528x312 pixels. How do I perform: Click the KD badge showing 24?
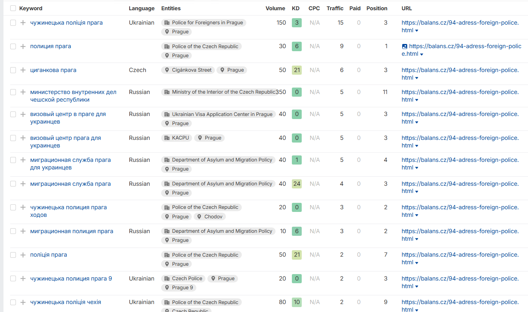[297, 184]
